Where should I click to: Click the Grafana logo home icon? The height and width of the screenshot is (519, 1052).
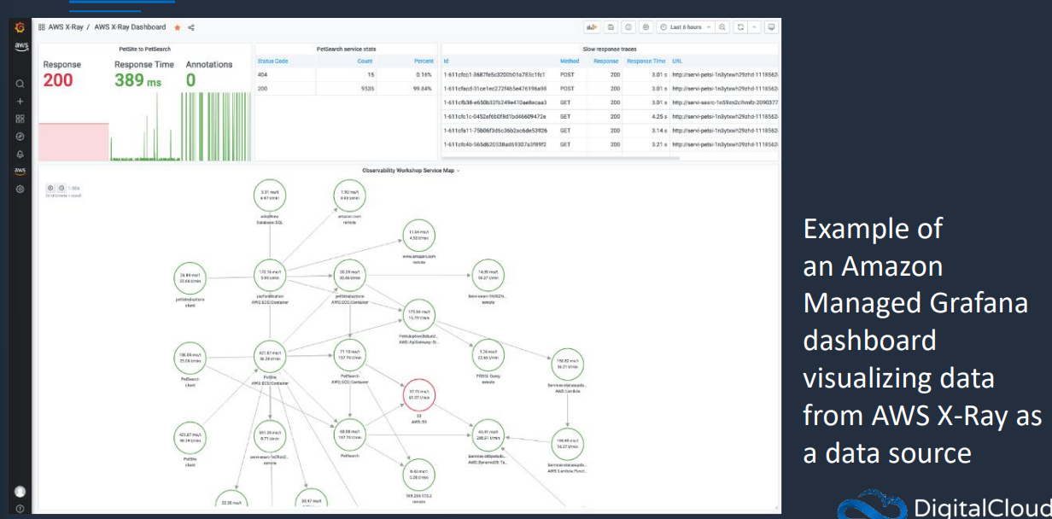click(20, 27)
